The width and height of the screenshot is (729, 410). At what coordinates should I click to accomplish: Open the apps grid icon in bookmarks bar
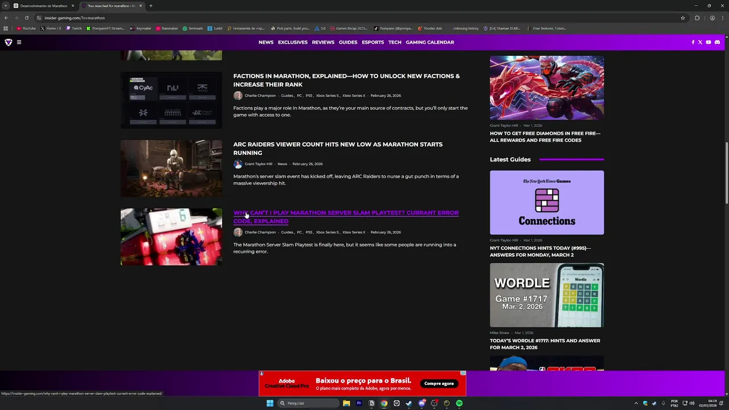pos(6,28)
